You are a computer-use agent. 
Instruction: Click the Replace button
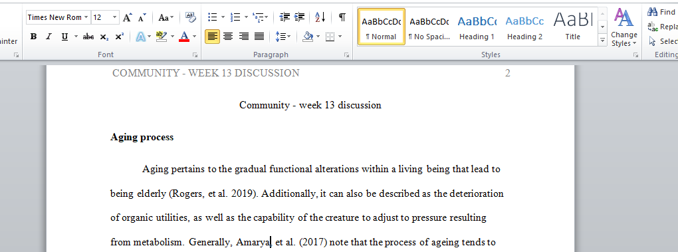coord(663,27)
